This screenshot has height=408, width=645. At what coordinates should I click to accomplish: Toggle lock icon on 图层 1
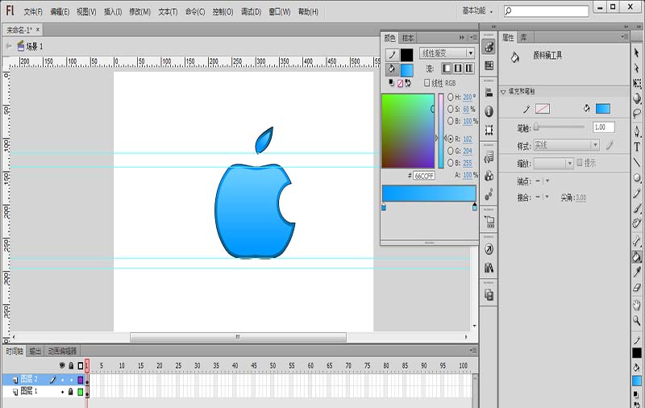[x=71, y=392]
